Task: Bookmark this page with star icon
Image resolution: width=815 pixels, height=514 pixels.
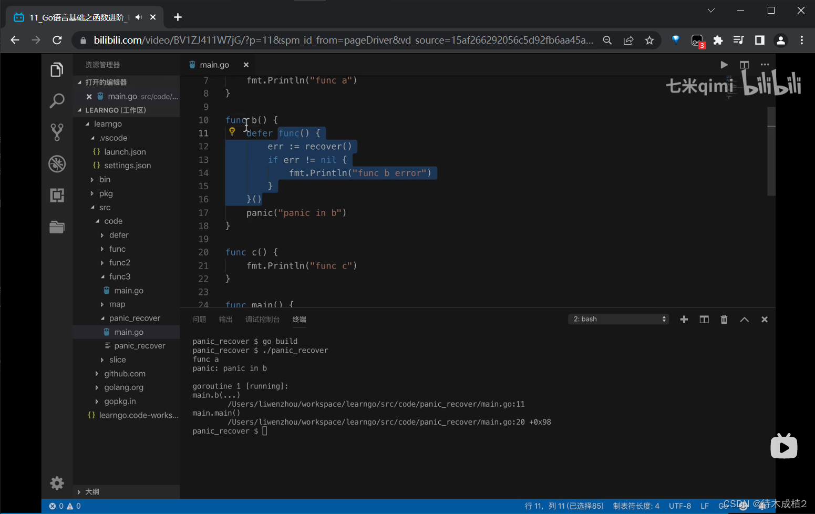Action: [649, 40]
